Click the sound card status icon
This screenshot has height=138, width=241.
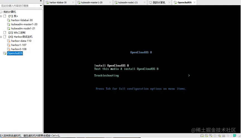tap(219, 136)
